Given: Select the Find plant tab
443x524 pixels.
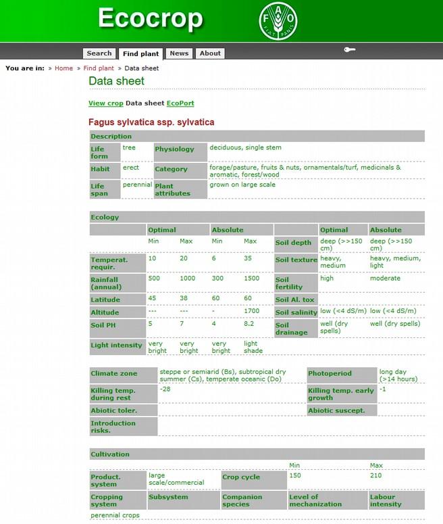Looking at the screenshot, I should [x=140, y=54].
